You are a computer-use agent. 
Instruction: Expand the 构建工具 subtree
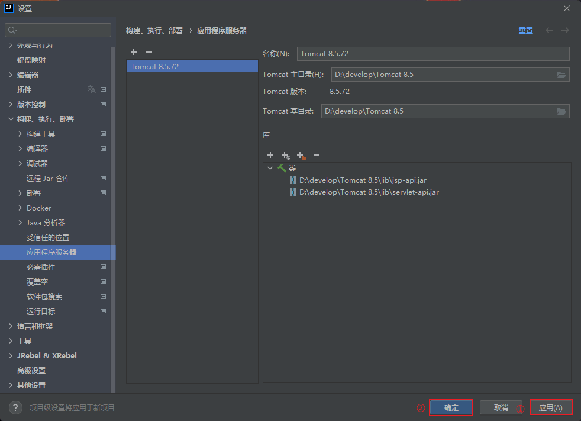(20, 134)
